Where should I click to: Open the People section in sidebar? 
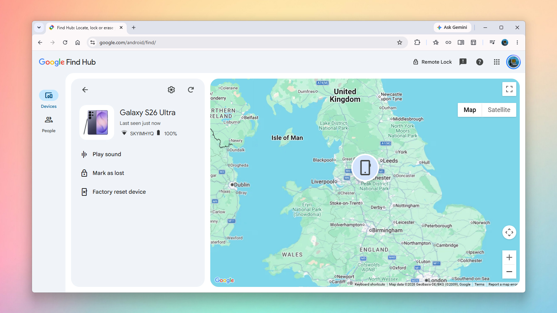49,124
